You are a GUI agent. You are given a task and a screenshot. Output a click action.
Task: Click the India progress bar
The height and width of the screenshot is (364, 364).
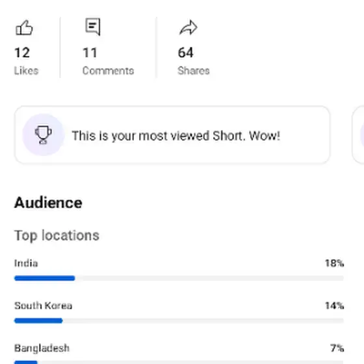[x=179, y=278]
